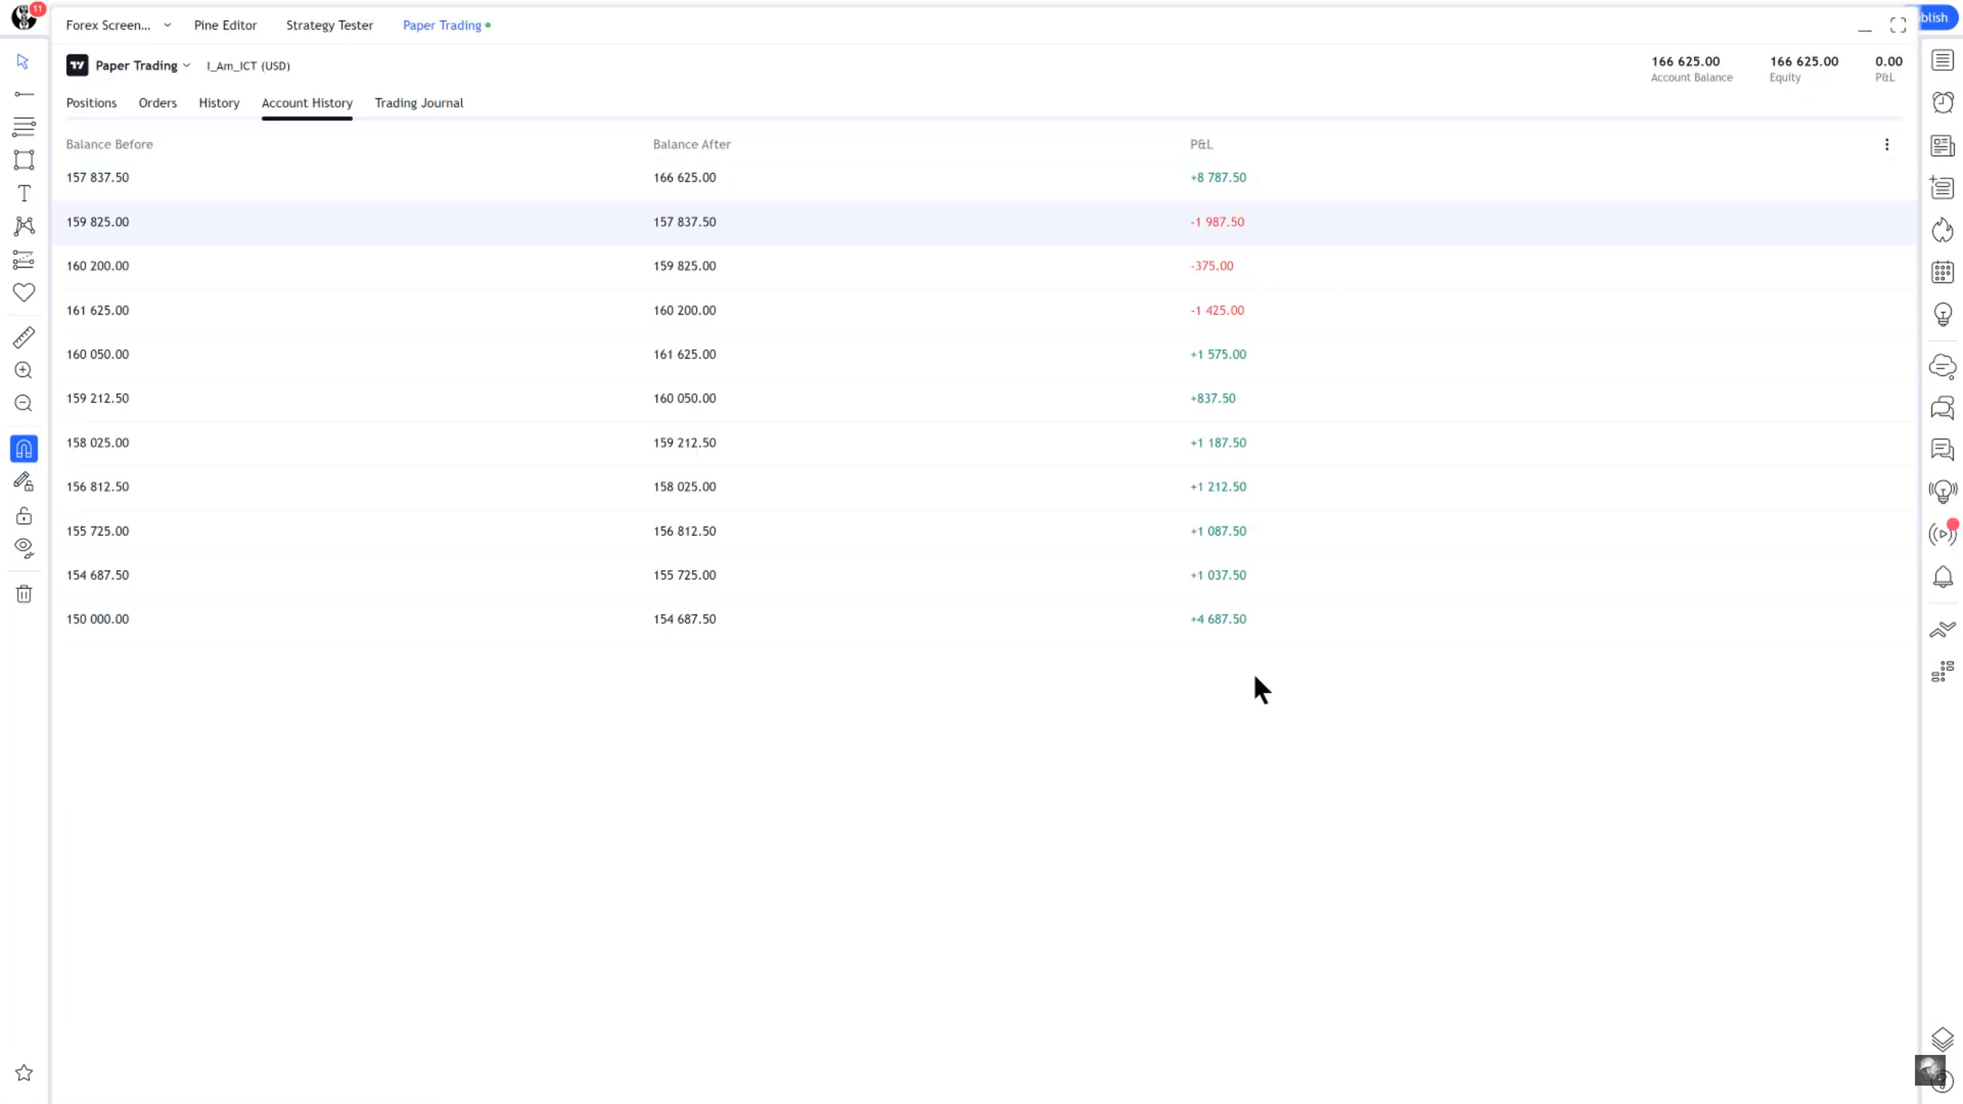Click the Zoom In magnifier
Viewport: 1963px width, 1104px height.
(x=24, y=370)
